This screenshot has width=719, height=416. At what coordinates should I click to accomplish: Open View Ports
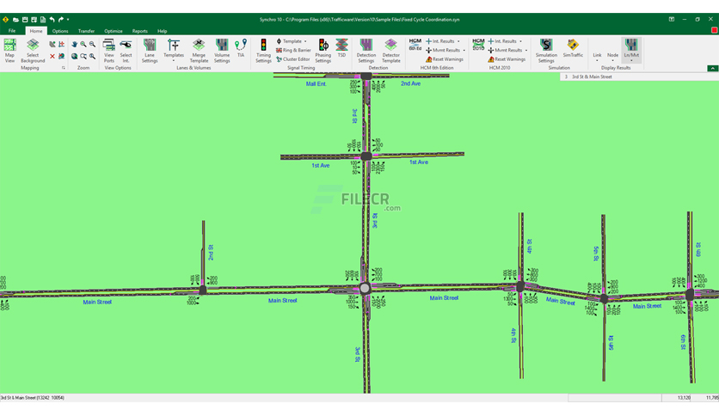tap(108, 51)
